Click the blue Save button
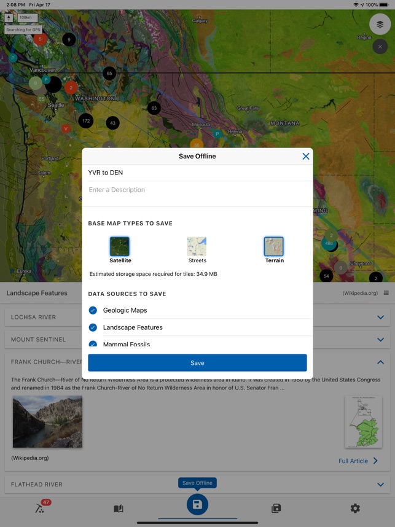 pyautogui.click(x=197, y=363)
